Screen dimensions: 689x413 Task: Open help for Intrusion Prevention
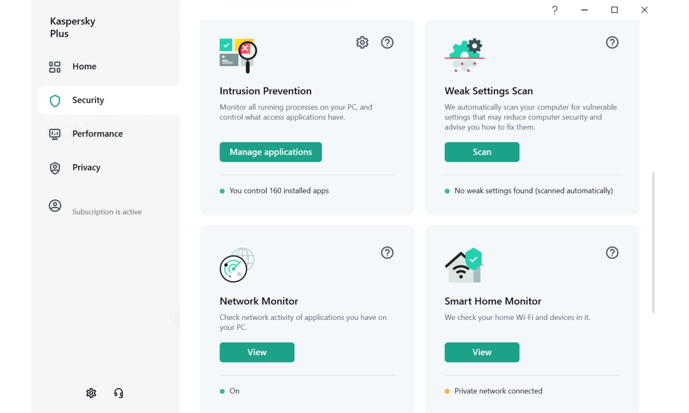pyautogui.click(x=387, y=42)
